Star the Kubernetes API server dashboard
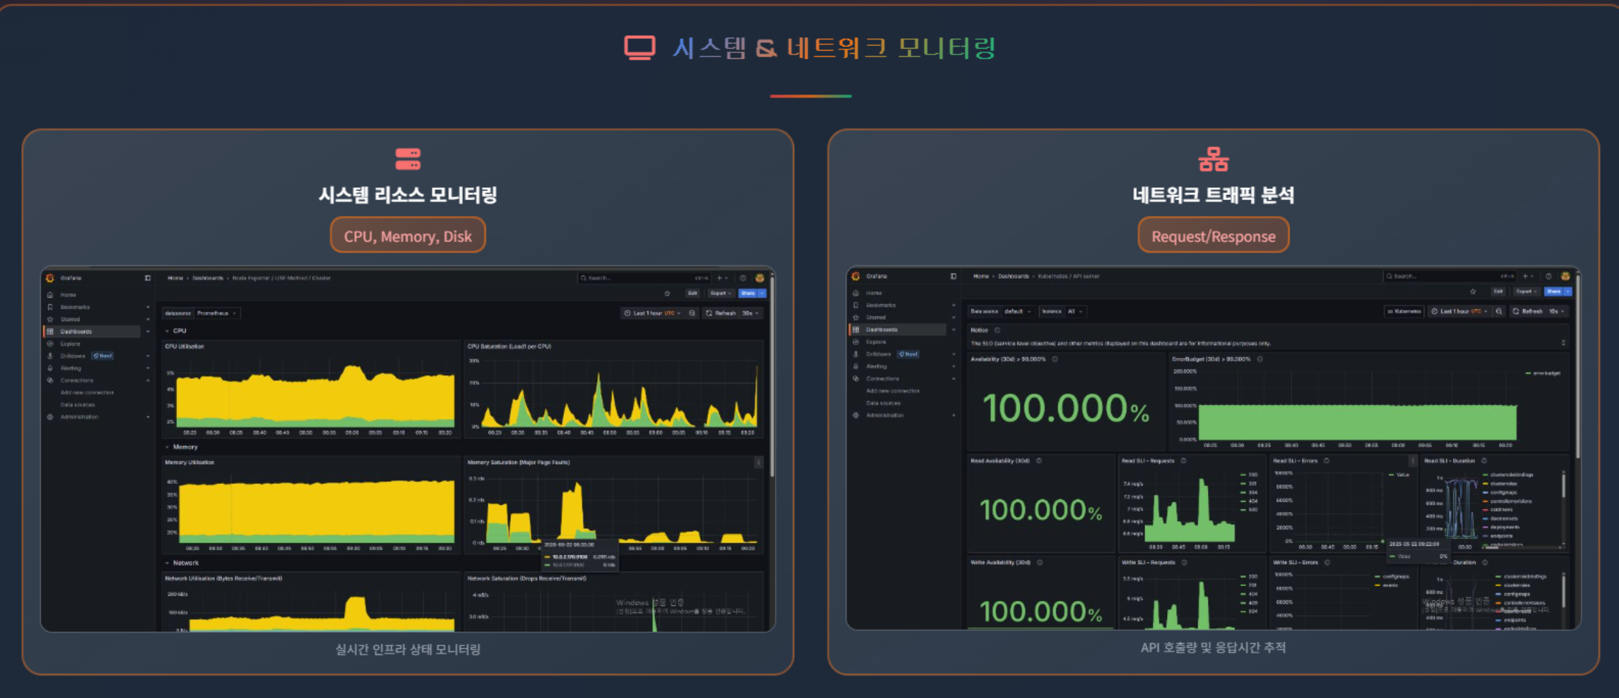Viewport: 1619px width, 698px height. 1473,291
